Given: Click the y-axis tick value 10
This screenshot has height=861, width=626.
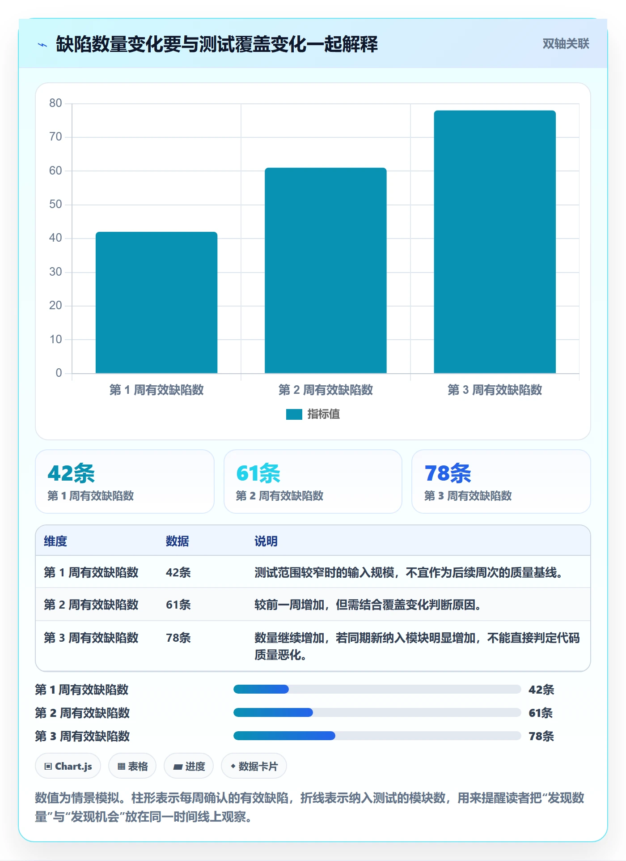Looking at the screenshot, I should tap(55, 339).
